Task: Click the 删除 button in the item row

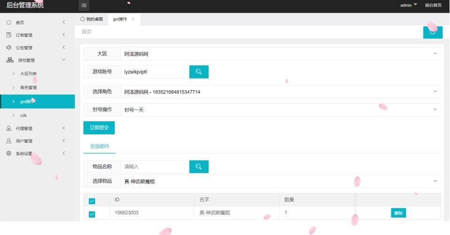Action: (398, 213)
